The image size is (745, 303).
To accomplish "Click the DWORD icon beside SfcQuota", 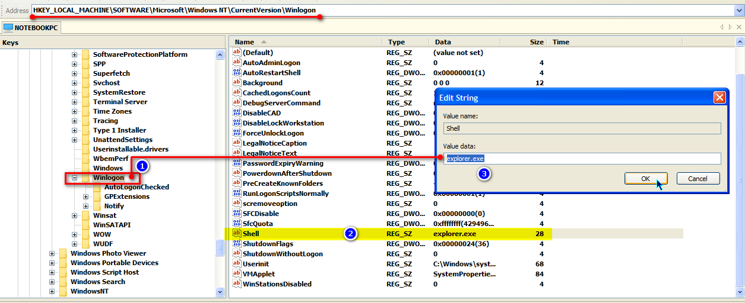I will (236, 224).
